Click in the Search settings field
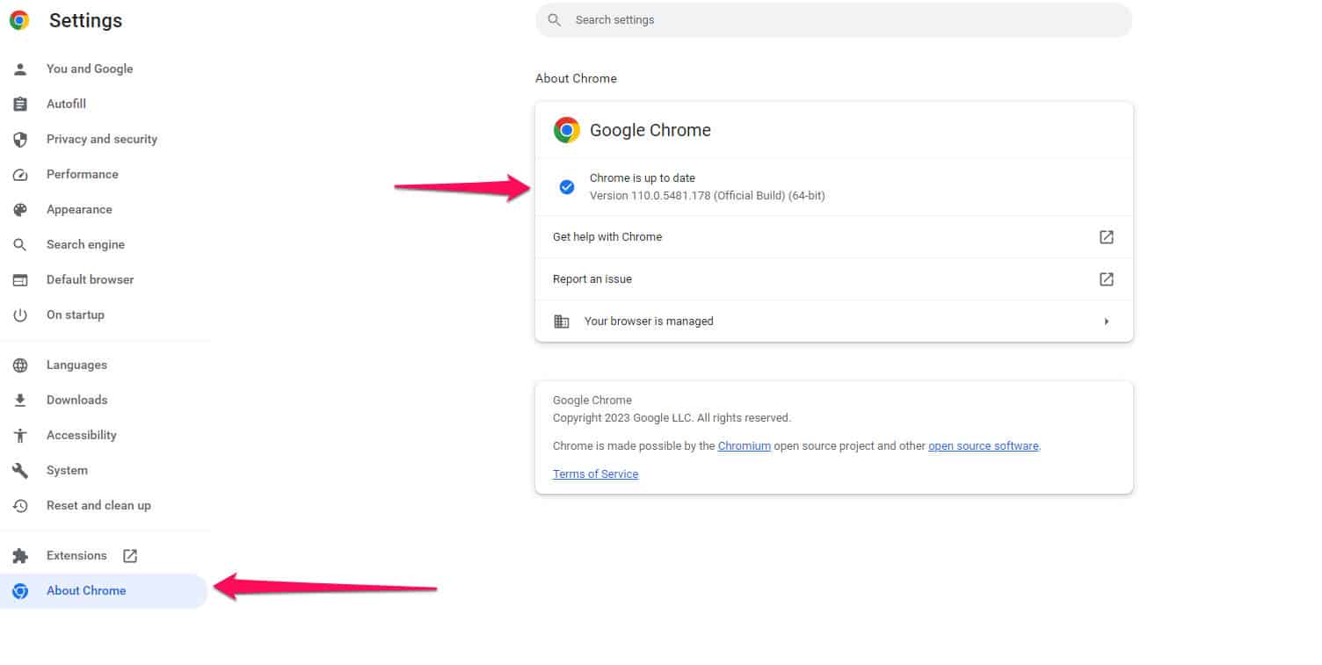The width and height of the screenshot is (1322, 665). 833,19
